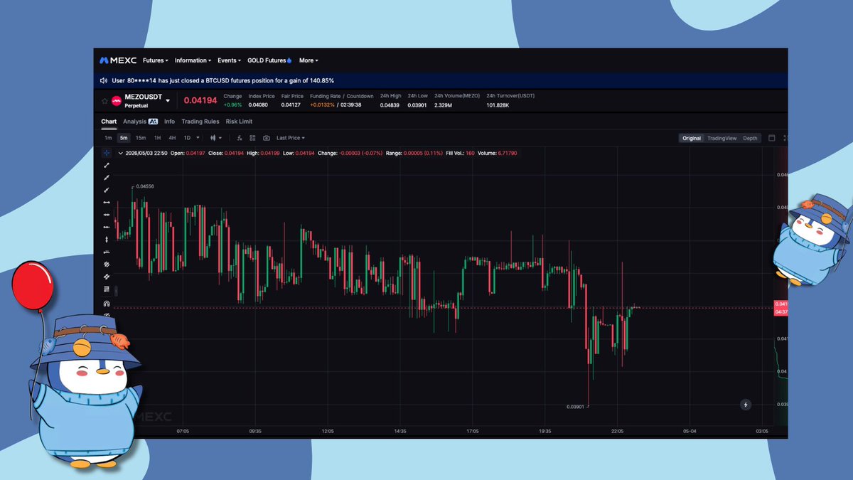Open the Last Price dropdown

[x=290, y=138]
